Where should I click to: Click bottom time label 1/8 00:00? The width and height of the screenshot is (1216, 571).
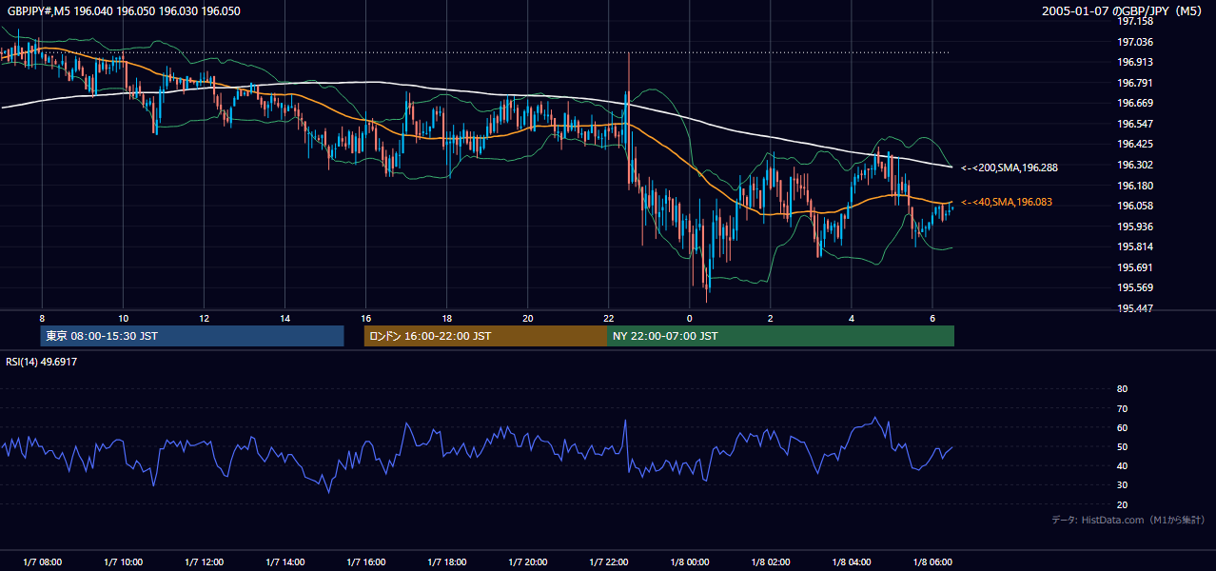tap(690, 561)
